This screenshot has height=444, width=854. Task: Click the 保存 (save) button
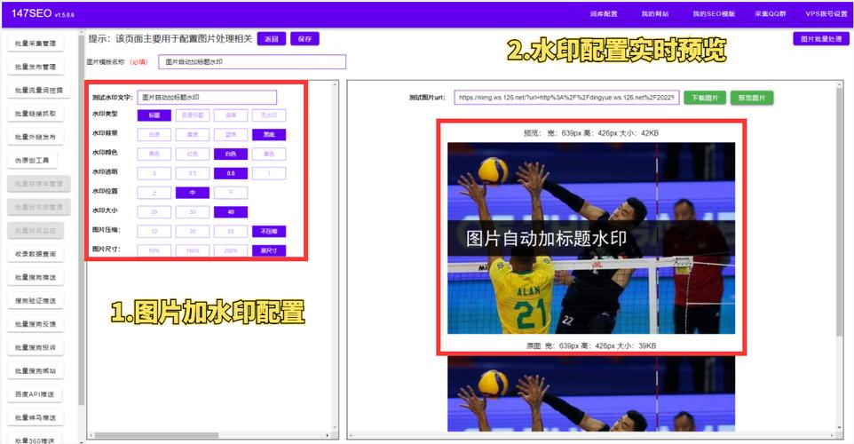point(304,39)
